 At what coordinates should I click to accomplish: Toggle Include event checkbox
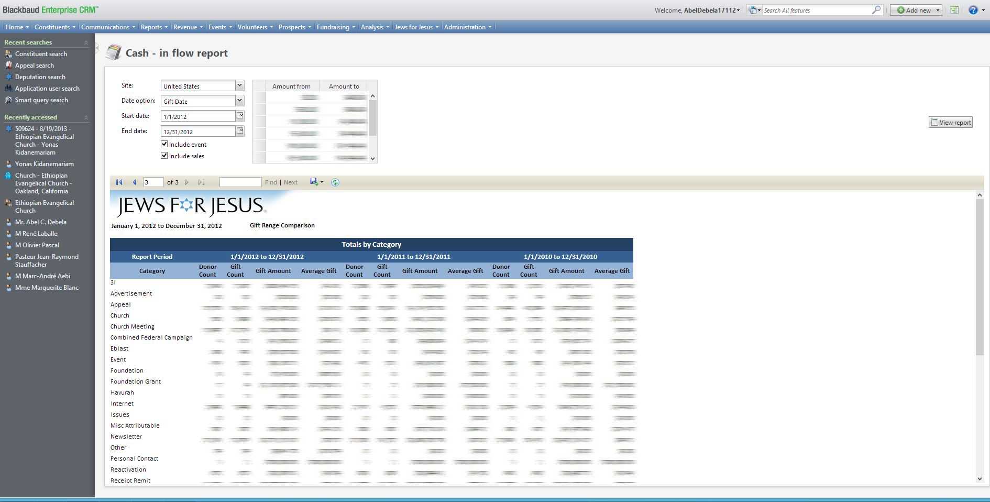click(164, 144)
